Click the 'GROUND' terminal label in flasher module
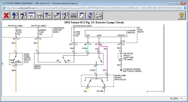This screenshot has width=188, height=102. point(121,35)
